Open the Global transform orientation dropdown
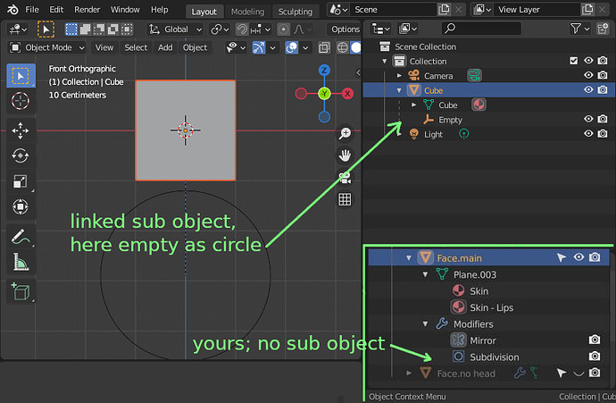This screenshot has width=616, height=403. click(175, 29)
